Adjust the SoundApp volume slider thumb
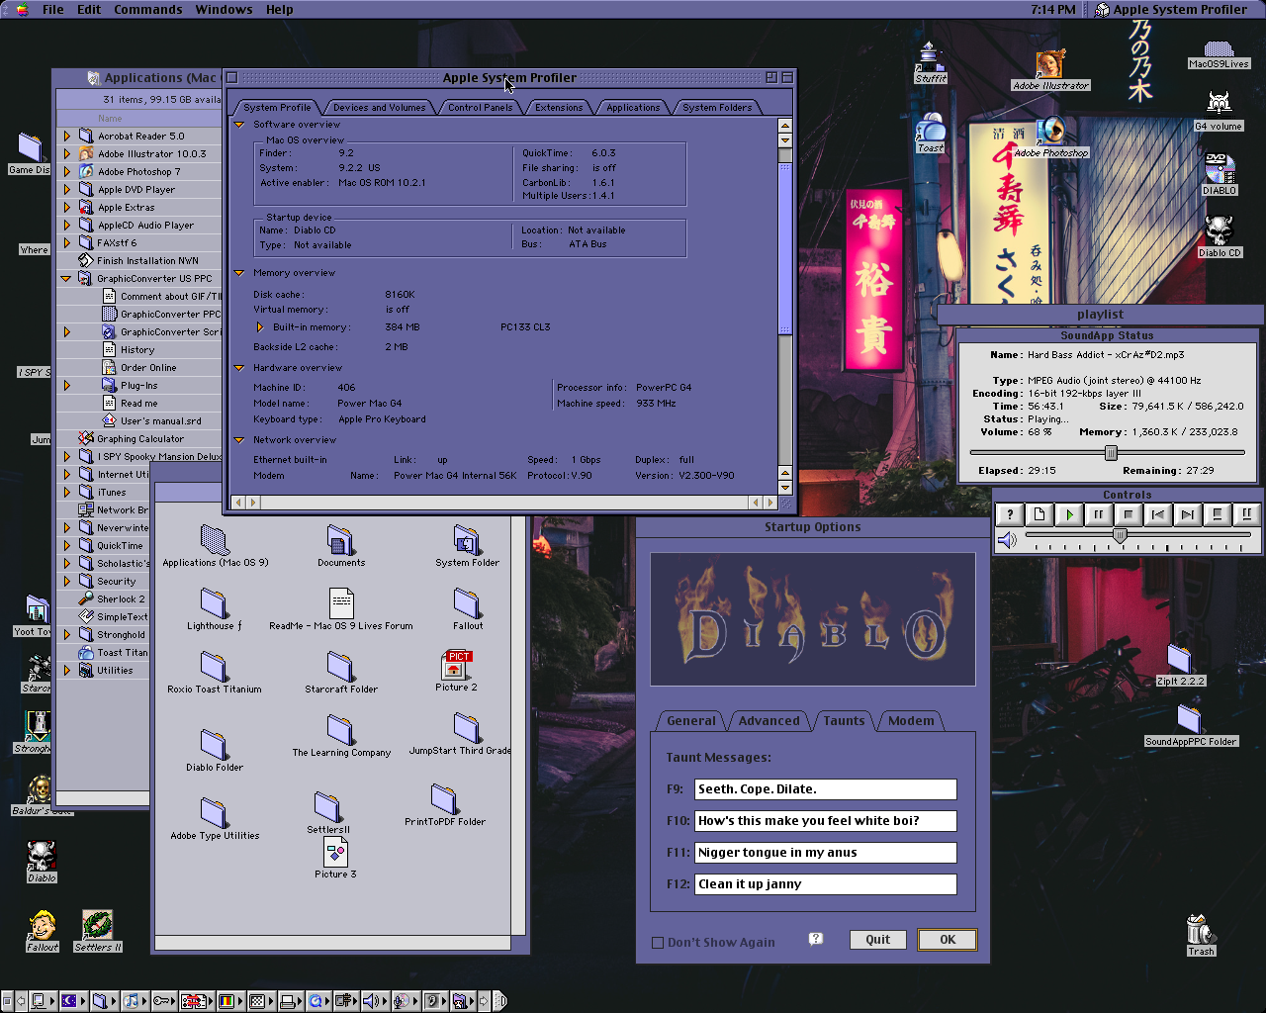Viewport: 1266px width, 1013px height. pos(1120,535)
